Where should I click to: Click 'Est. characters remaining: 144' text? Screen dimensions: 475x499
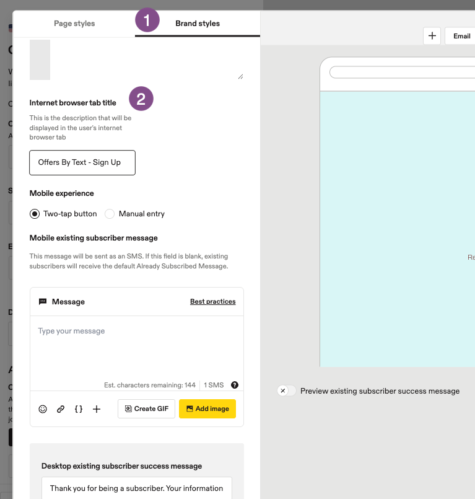point(150,385)
